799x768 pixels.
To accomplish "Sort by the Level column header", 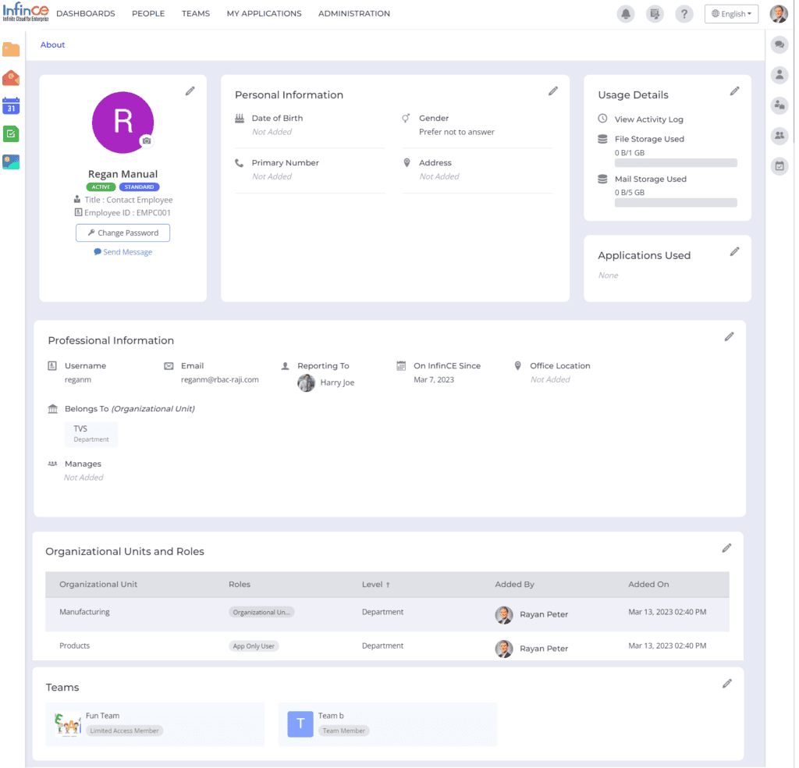I will coord(376,585).
